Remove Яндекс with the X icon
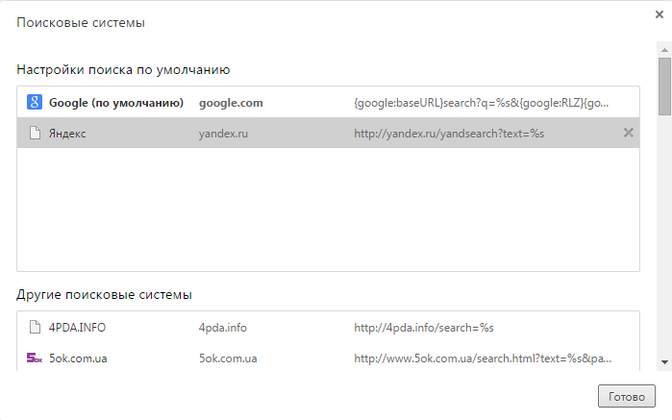672x420 pixels. coord(629,133)
